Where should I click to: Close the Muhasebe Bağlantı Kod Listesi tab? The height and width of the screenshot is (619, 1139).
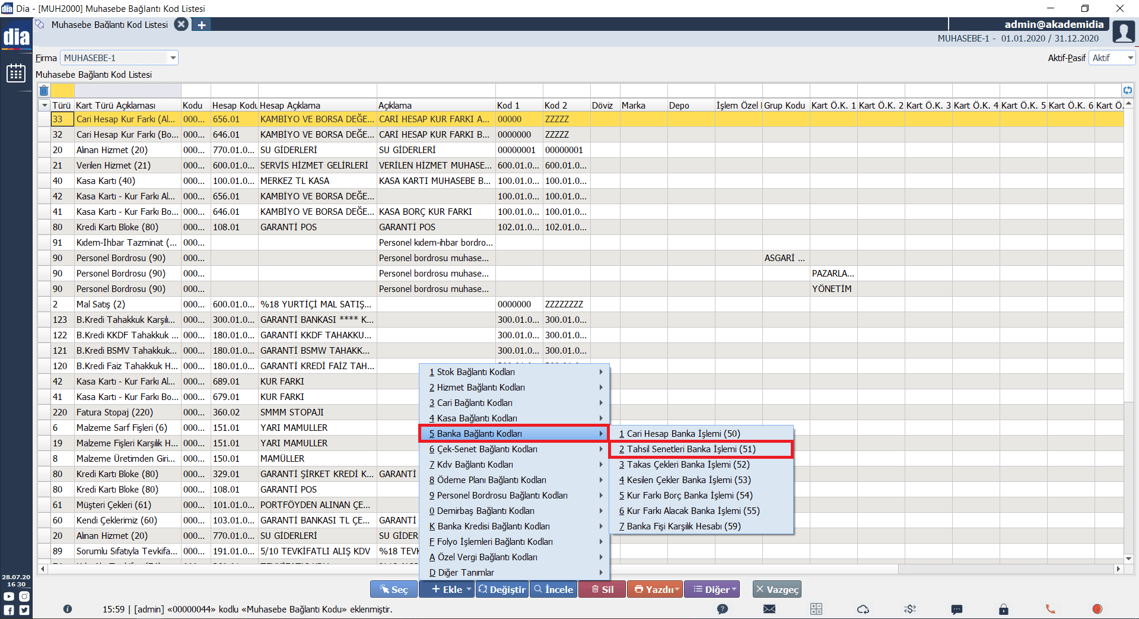click(182, 24)
